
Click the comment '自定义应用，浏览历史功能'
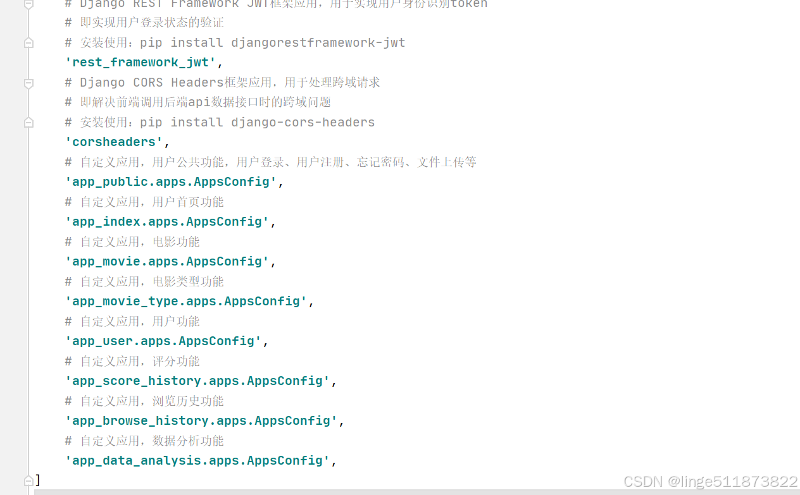pos(144,401)
